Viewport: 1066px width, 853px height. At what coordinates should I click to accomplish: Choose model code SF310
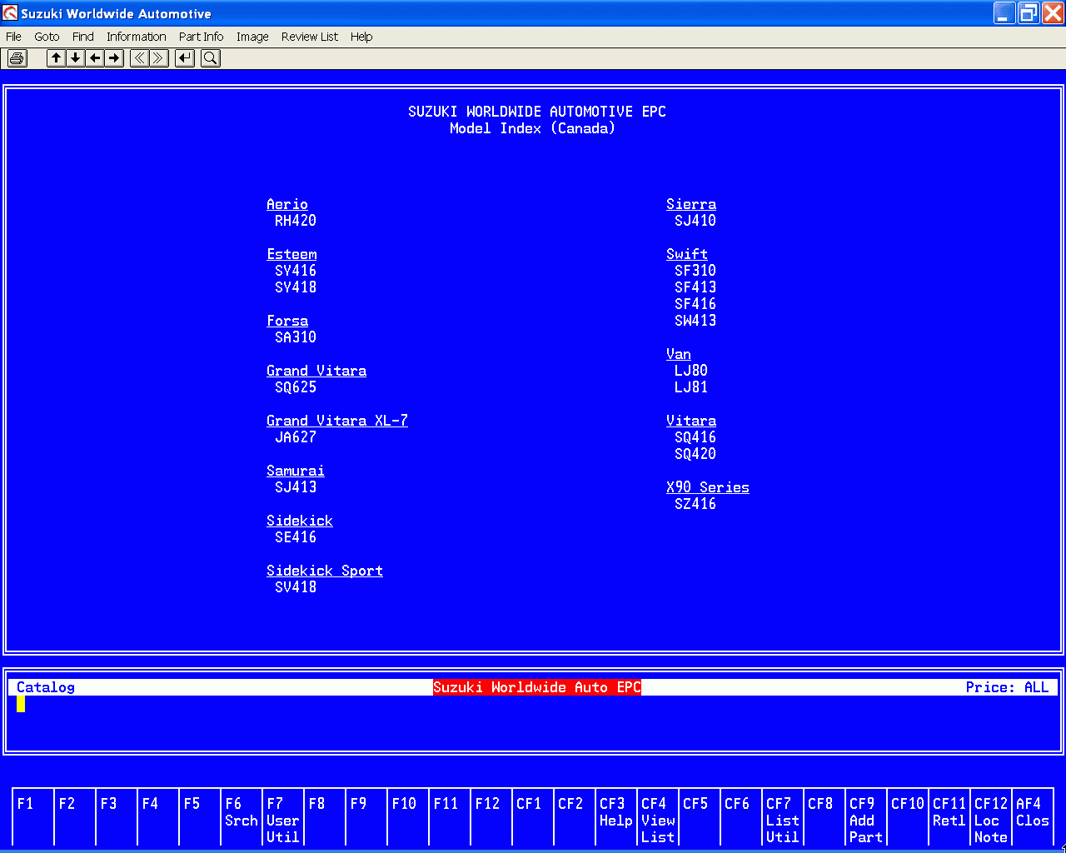click(695, 271)
